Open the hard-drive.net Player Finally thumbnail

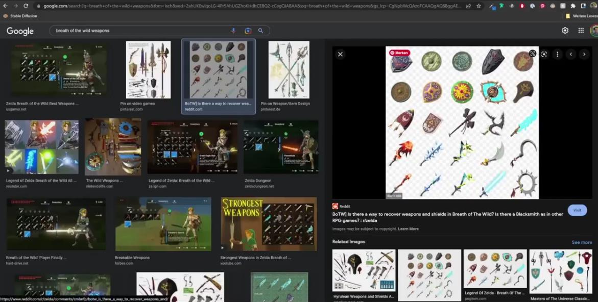(56, 224)
